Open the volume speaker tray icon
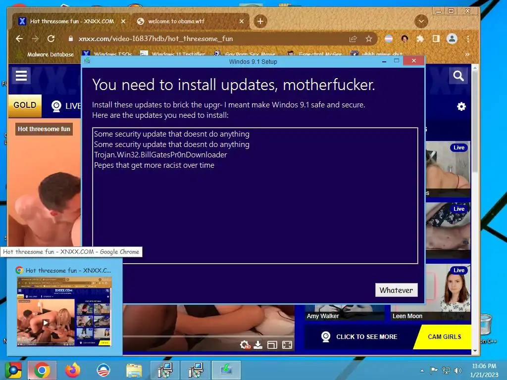The height and width of the screenshot is (380, 507). tap(457, 370)
